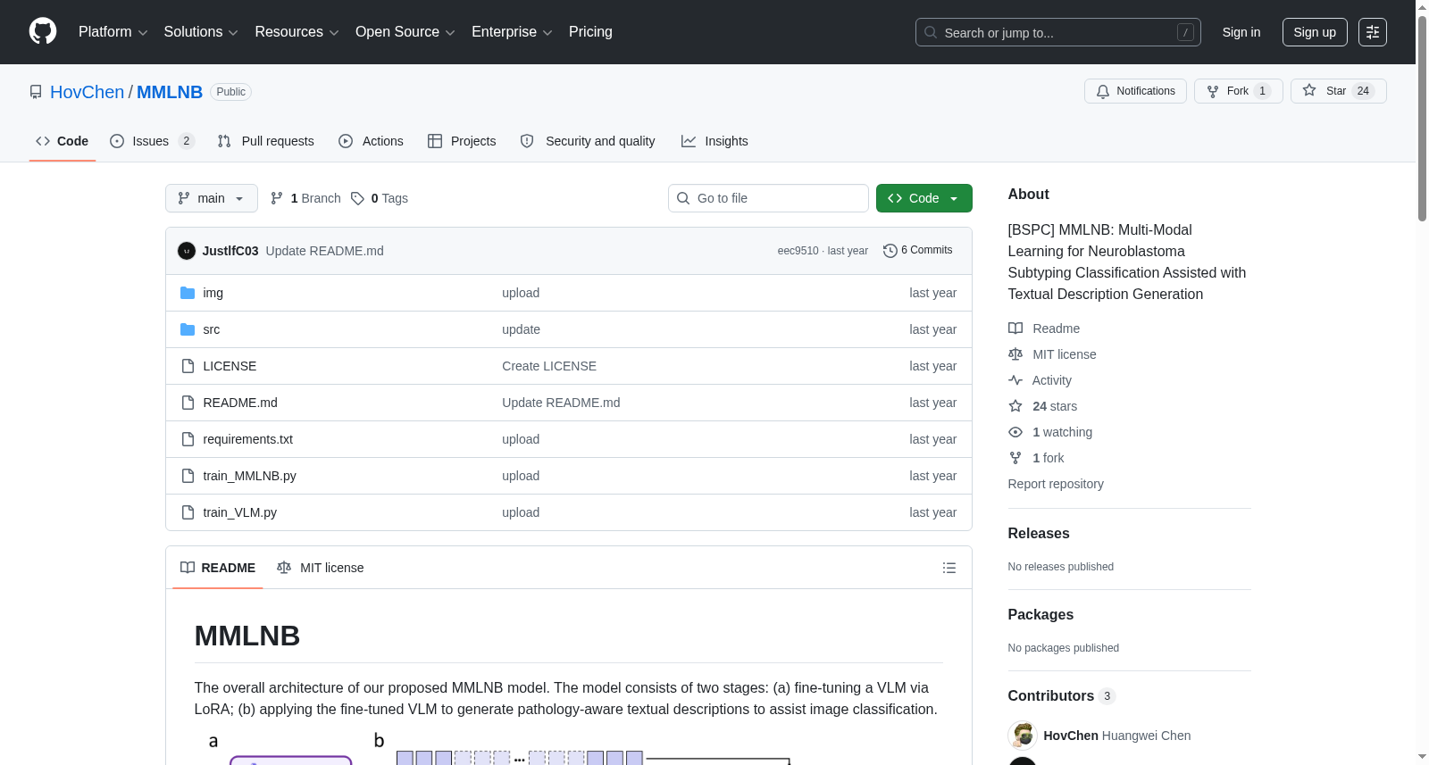Screen dimensions: 1429x765
Task: Switch to Security and quality tab
Action: point(588,141)
